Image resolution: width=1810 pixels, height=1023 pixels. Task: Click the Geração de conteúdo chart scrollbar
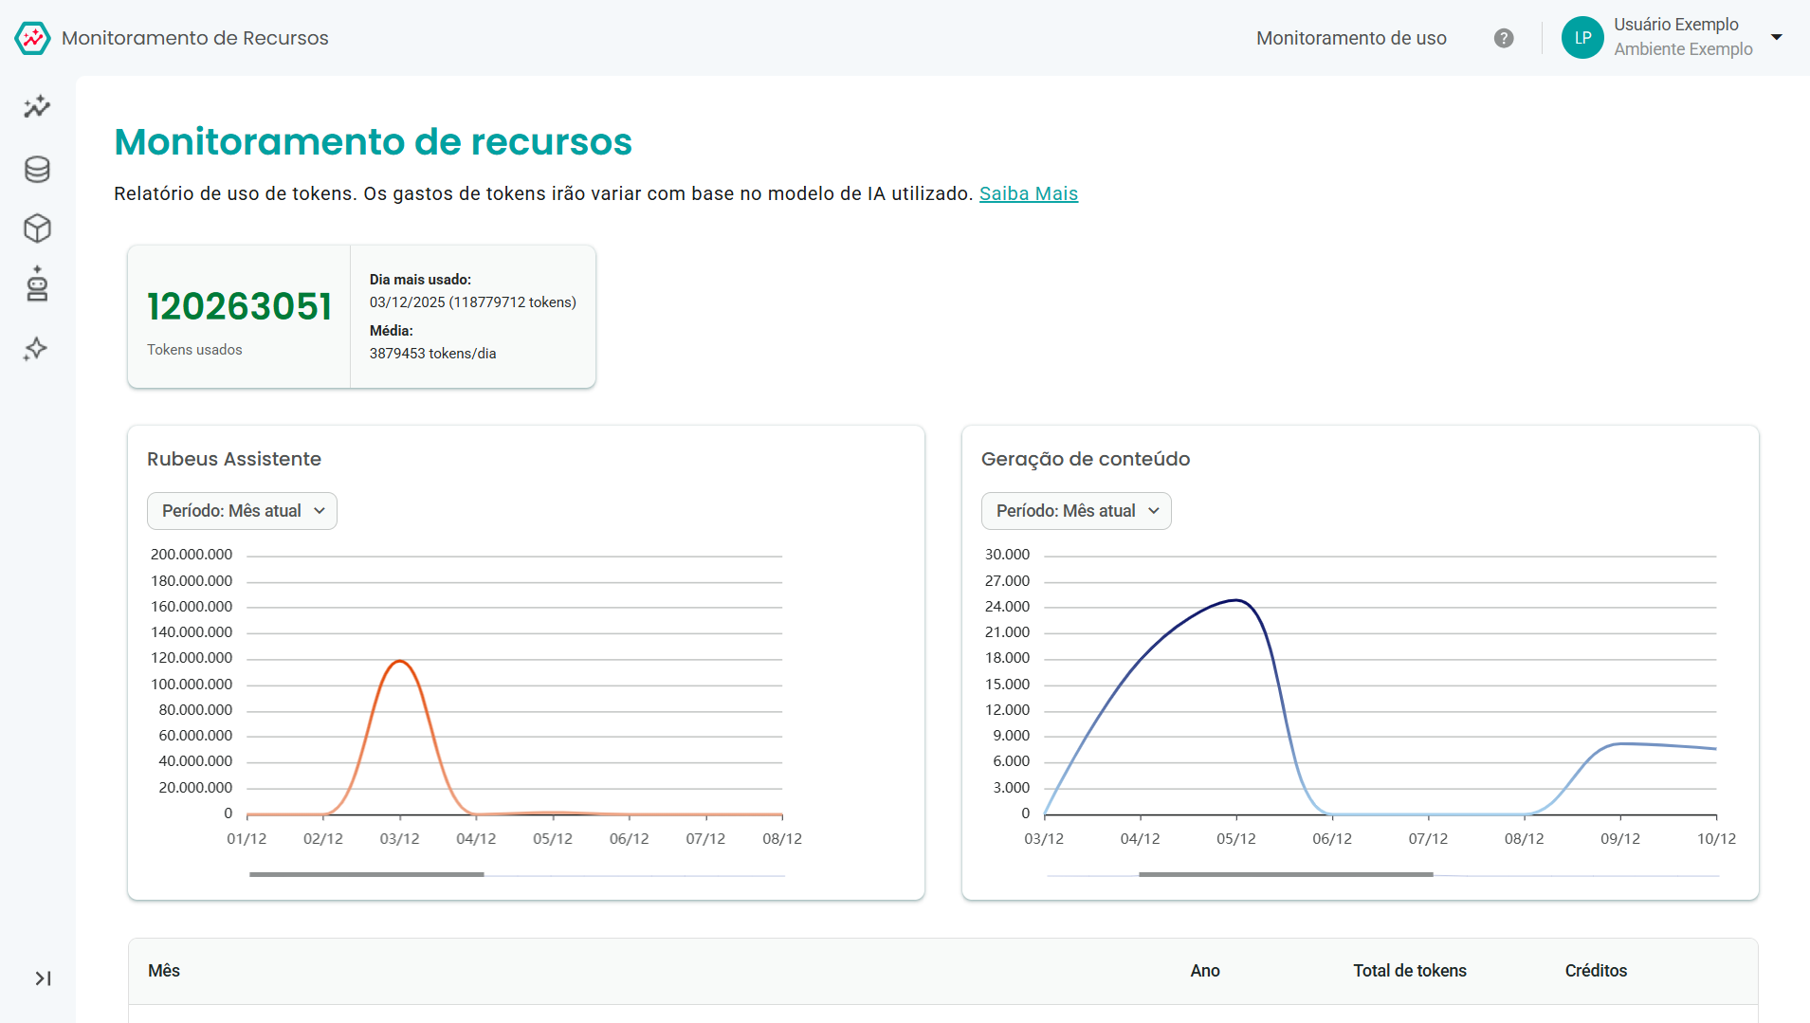[x=1286, y=874]
